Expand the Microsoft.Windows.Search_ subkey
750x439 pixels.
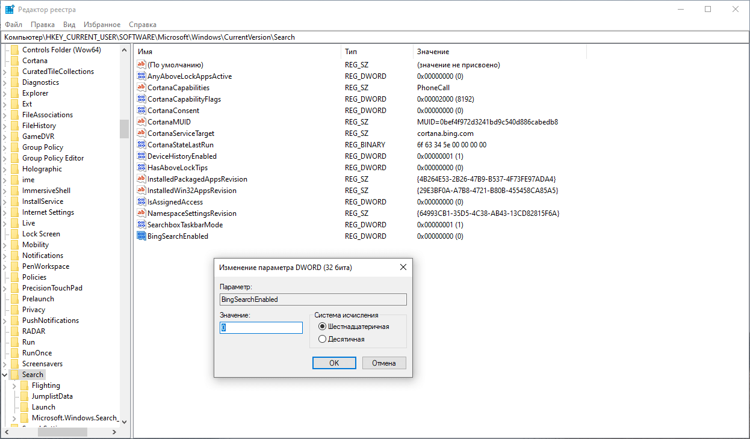coord(14,418)
